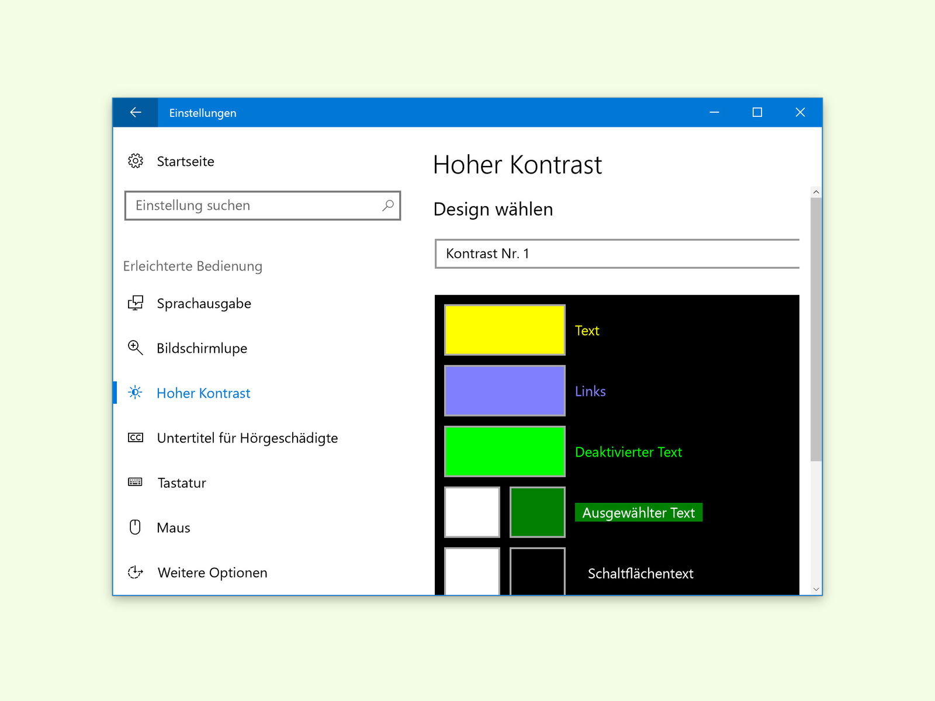The width and height of the screenshot is (935, 701).
Task: Click the back arrow in title bar
Action: point(136,112)
